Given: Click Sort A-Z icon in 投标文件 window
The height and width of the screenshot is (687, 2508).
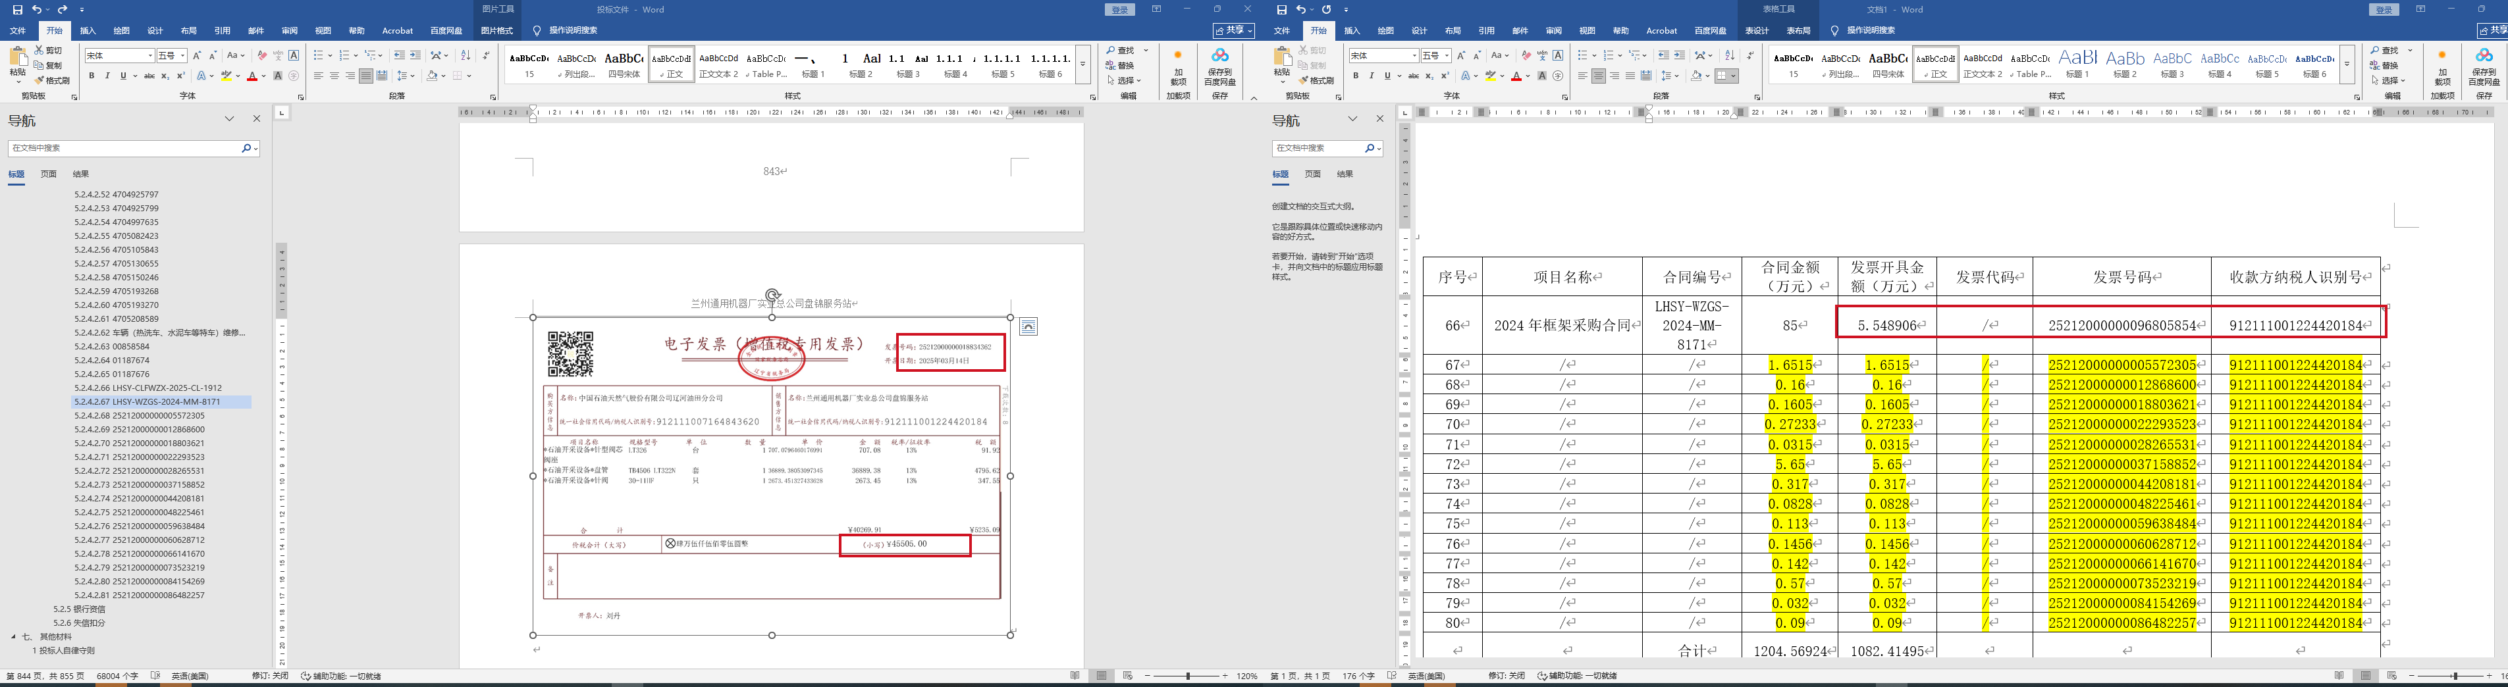Looking at the screenshot, I should tap(466, 55).
